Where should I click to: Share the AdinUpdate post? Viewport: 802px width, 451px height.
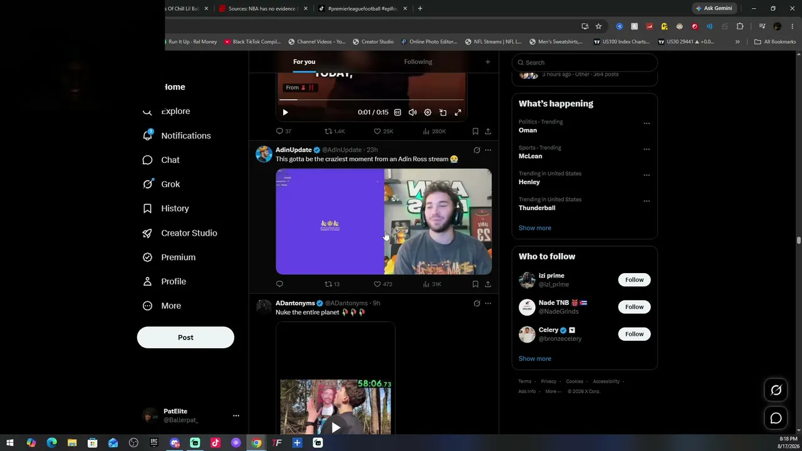488,284
